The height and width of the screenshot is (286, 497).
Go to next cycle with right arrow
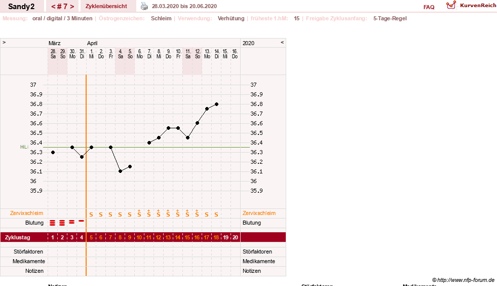[x=72, y=7]
